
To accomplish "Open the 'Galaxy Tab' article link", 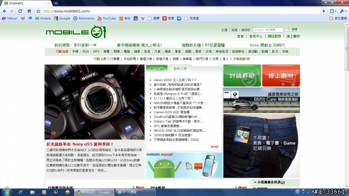I will click(x=178, y=121).
